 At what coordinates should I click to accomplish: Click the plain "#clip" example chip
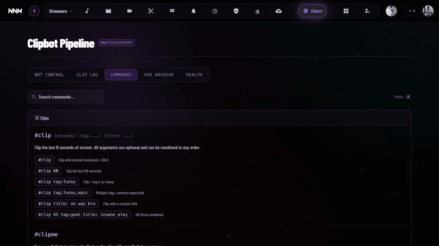click(x=45, y=160)
